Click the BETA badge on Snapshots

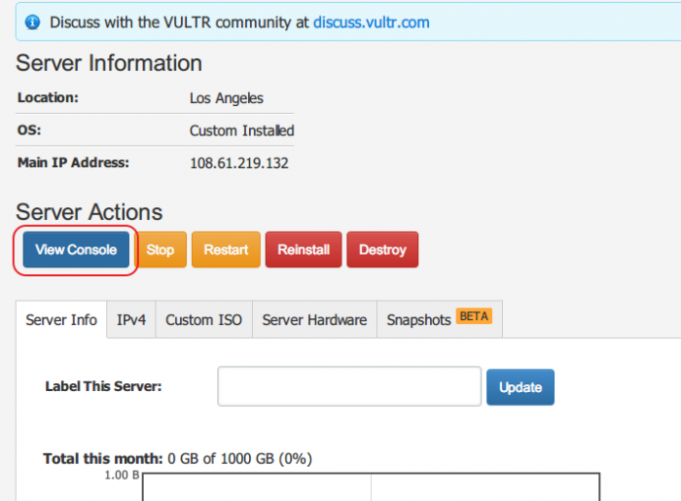click(474, 316)
